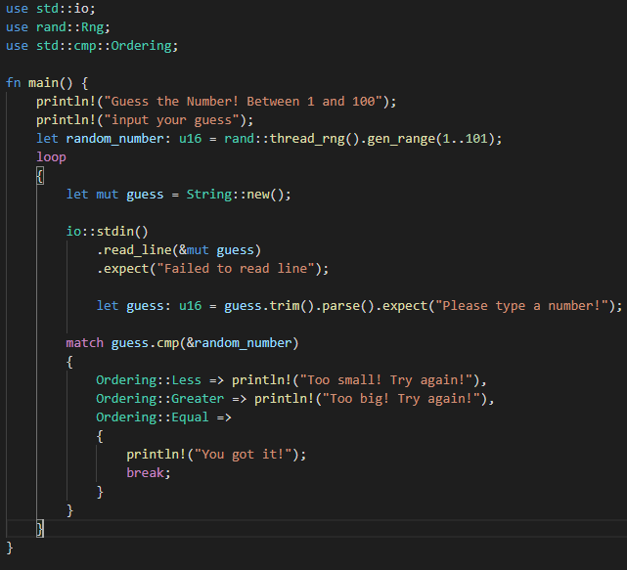Screen dimensions: 627x570
Task: Click the "Ordering::Greater" match arm
Action: [160, 399]
